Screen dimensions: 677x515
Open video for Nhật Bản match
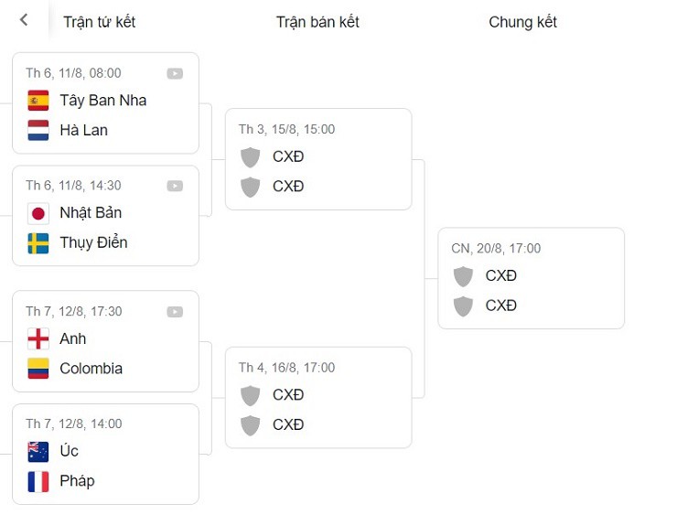tap(175, 186)
